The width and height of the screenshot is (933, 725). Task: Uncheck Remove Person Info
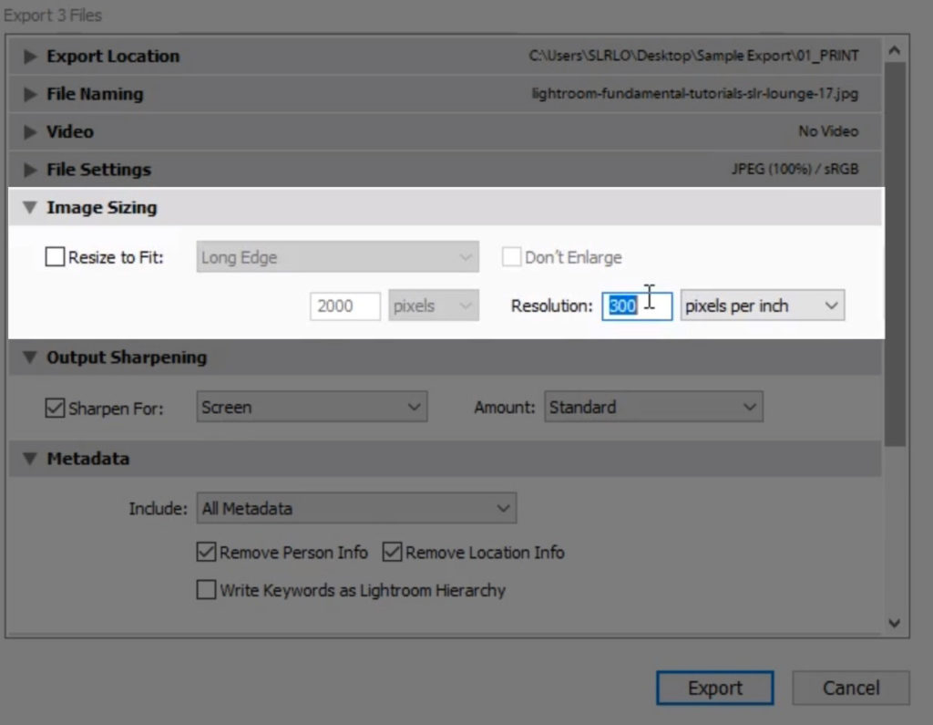pyautogui.click(x=206, y=552)
